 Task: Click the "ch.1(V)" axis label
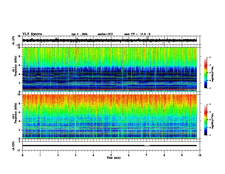click(14, 40)
